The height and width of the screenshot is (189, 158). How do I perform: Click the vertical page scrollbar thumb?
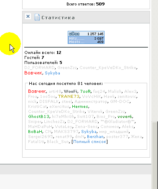click(x=155, y=155)
